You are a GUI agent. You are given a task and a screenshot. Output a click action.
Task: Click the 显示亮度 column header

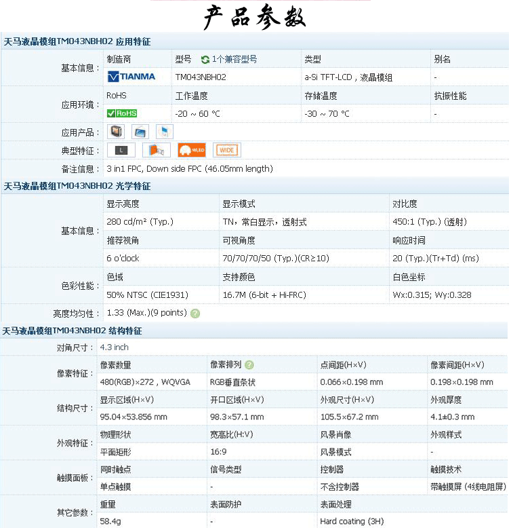coord(123,204)
